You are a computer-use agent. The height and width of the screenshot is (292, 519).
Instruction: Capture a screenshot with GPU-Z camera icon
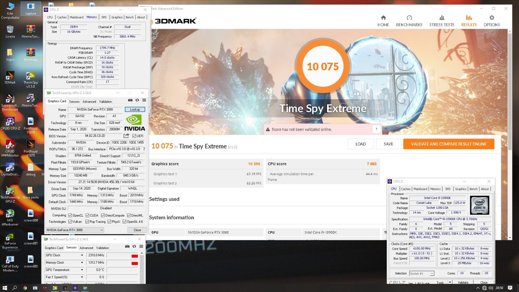[x=130, y=100]
